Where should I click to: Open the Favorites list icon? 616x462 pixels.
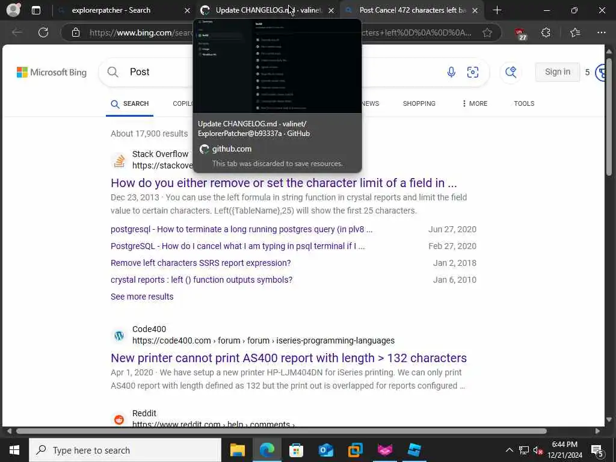tap(574, 32)
